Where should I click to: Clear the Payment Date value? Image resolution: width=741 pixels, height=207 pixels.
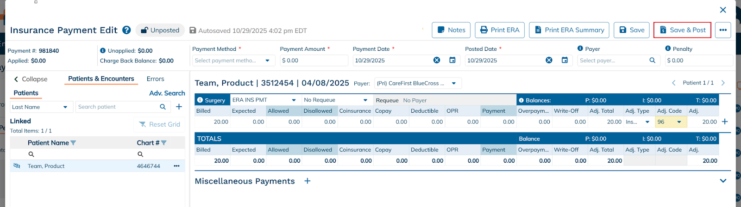(x=436, y=60)
